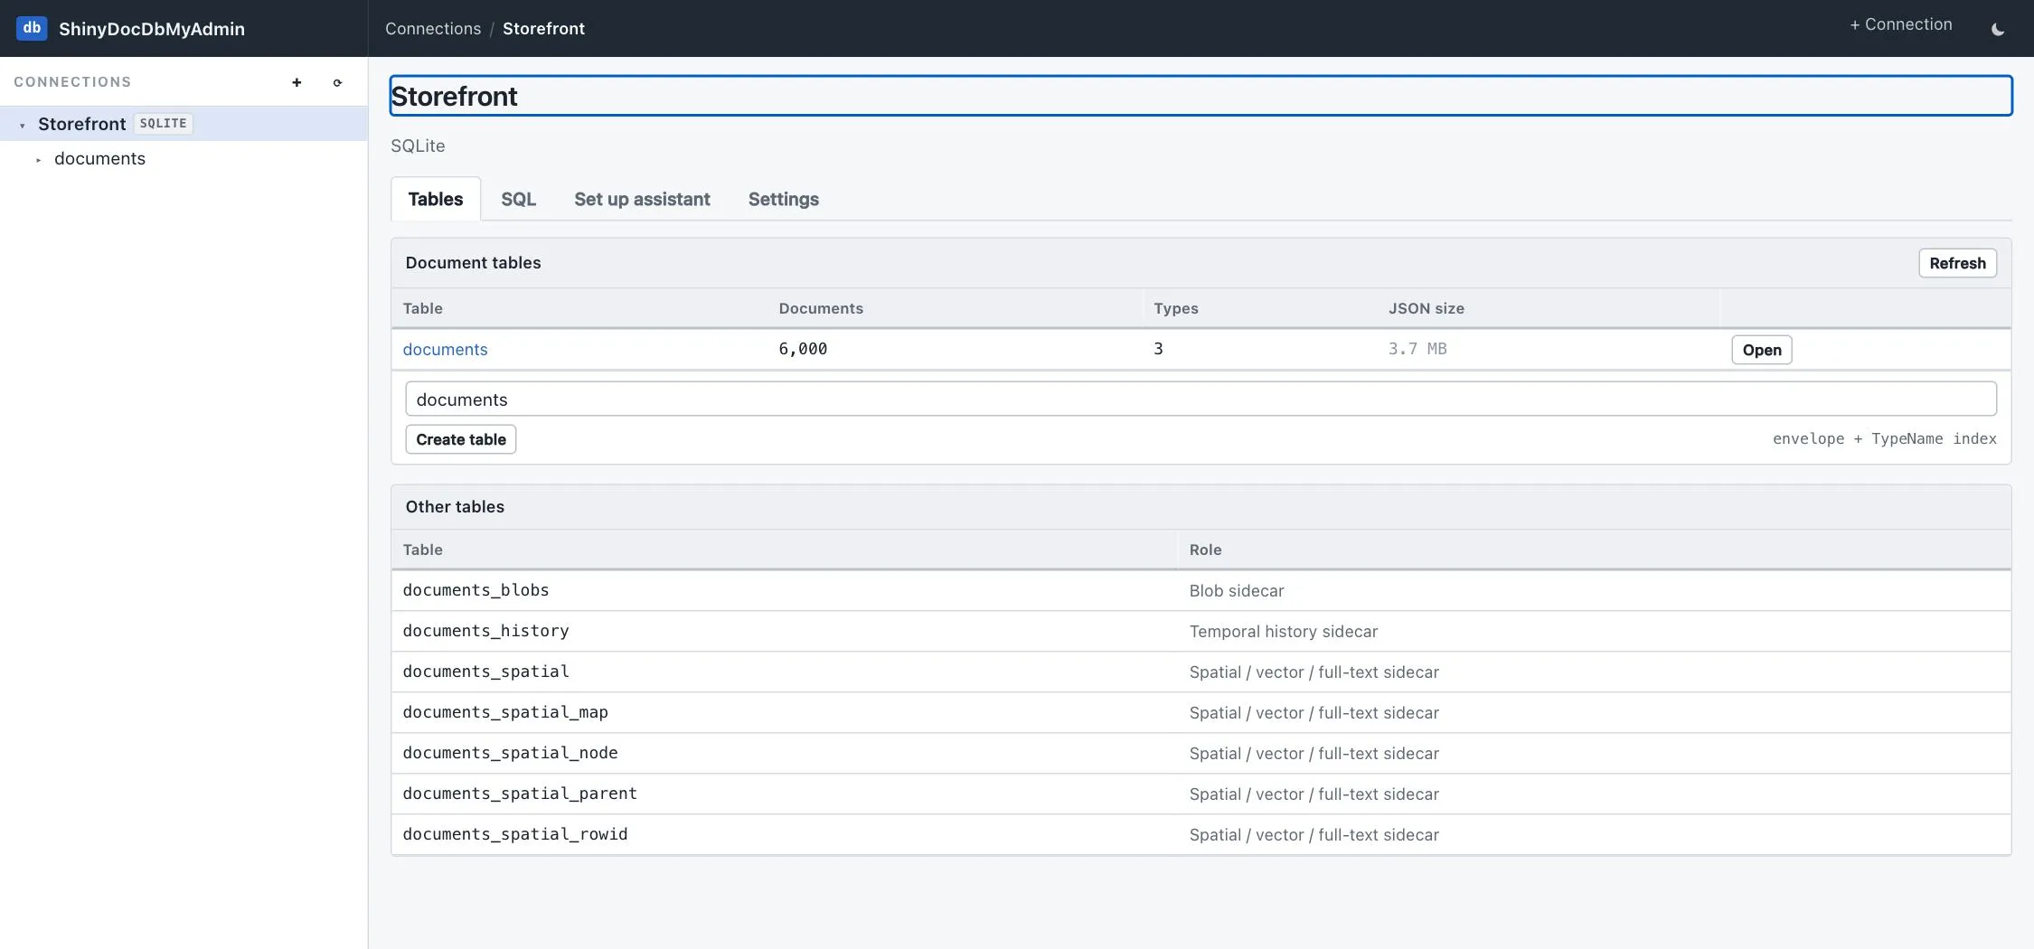Viewport: 2034px width, 949px height.
Task: Open the Settings tab
Action: click(784, 199)
